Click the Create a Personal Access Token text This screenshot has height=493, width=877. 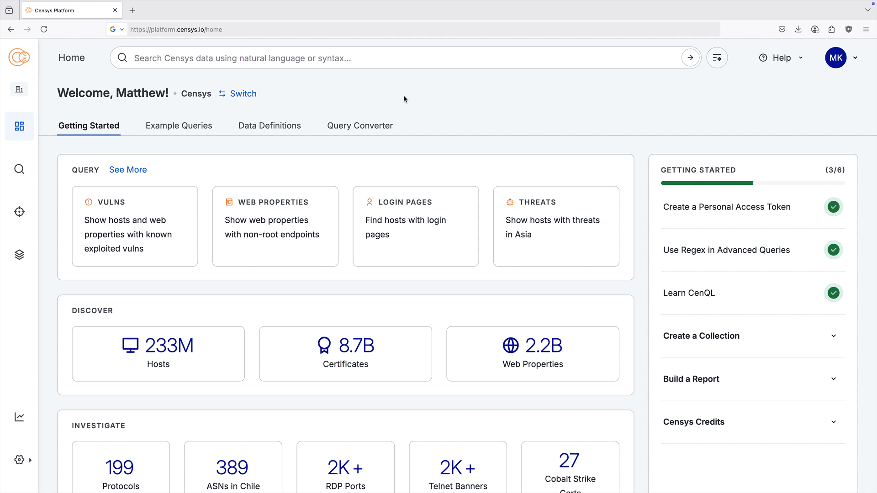[727, 207]
